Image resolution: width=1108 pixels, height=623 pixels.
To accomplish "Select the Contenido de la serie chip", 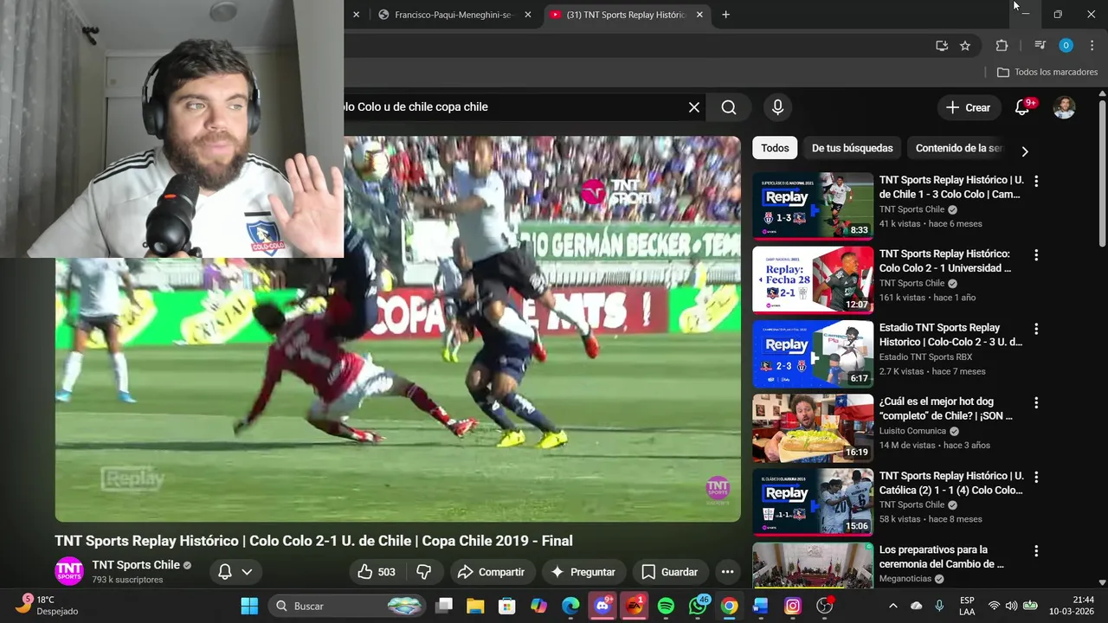I will point(958,148).
